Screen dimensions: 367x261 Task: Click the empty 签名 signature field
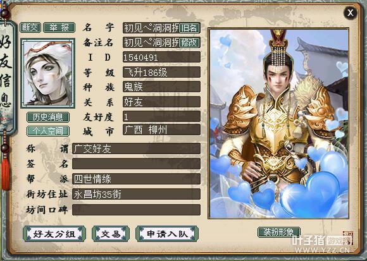[136, 164]
